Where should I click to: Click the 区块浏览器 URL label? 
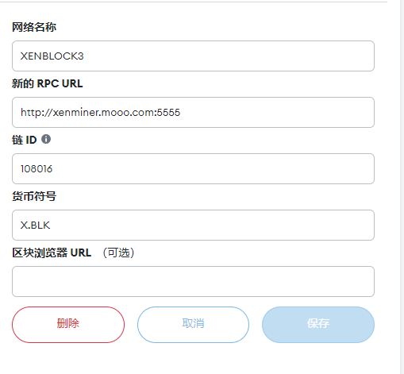click(x=52, y=253)
